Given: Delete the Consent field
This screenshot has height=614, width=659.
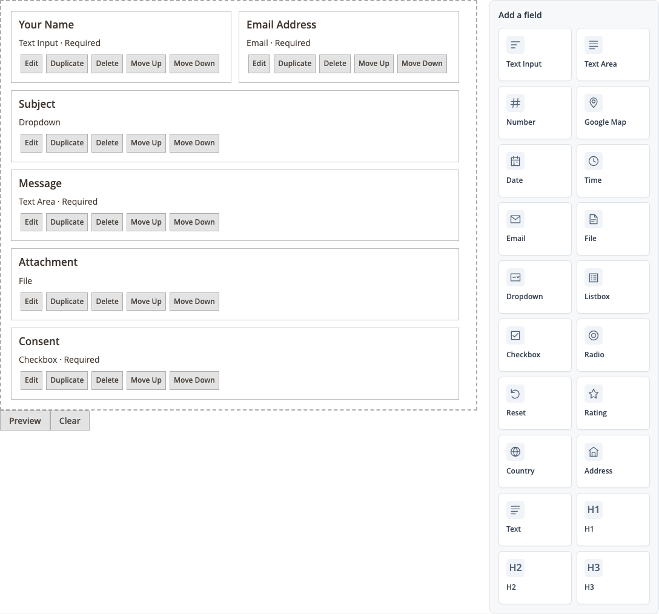Looking at the screenshot, I should tap(107, 380).
